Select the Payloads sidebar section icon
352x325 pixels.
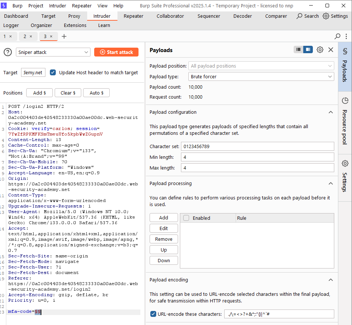(x=345, y=51)
